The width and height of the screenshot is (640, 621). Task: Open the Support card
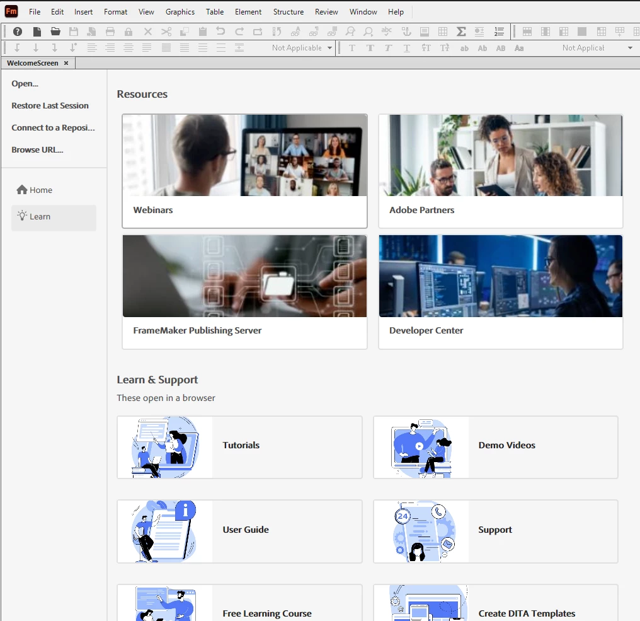click(496, 531)
